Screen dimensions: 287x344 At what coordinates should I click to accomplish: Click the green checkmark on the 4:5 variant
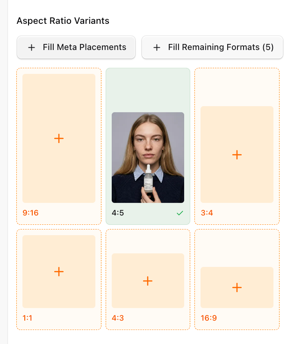(180, 213)
